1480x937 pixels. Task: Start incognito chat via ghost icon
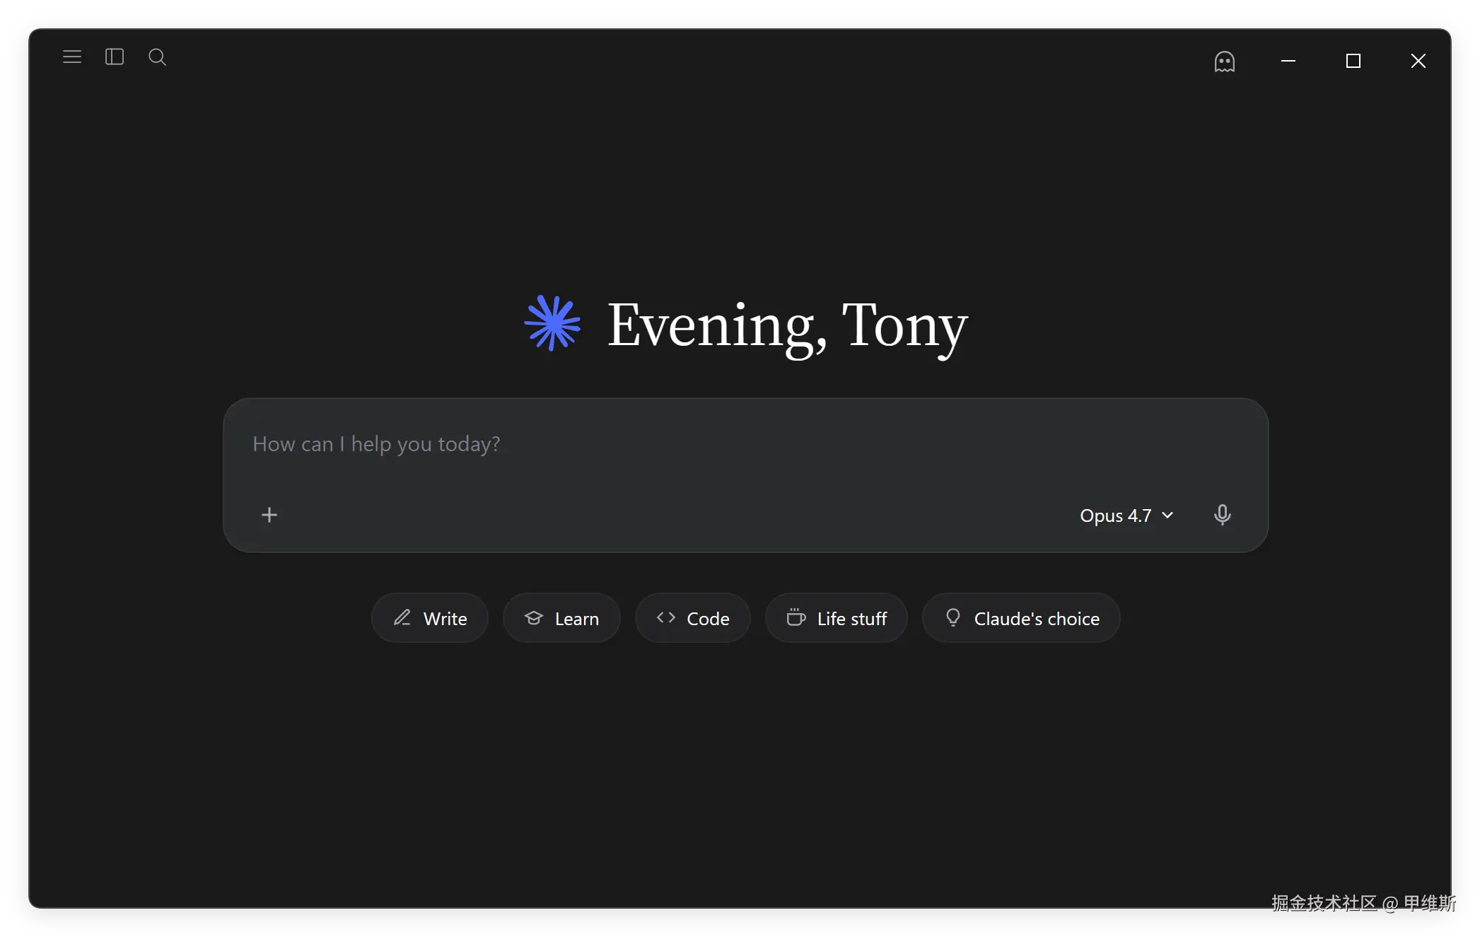coord(1225,62)
